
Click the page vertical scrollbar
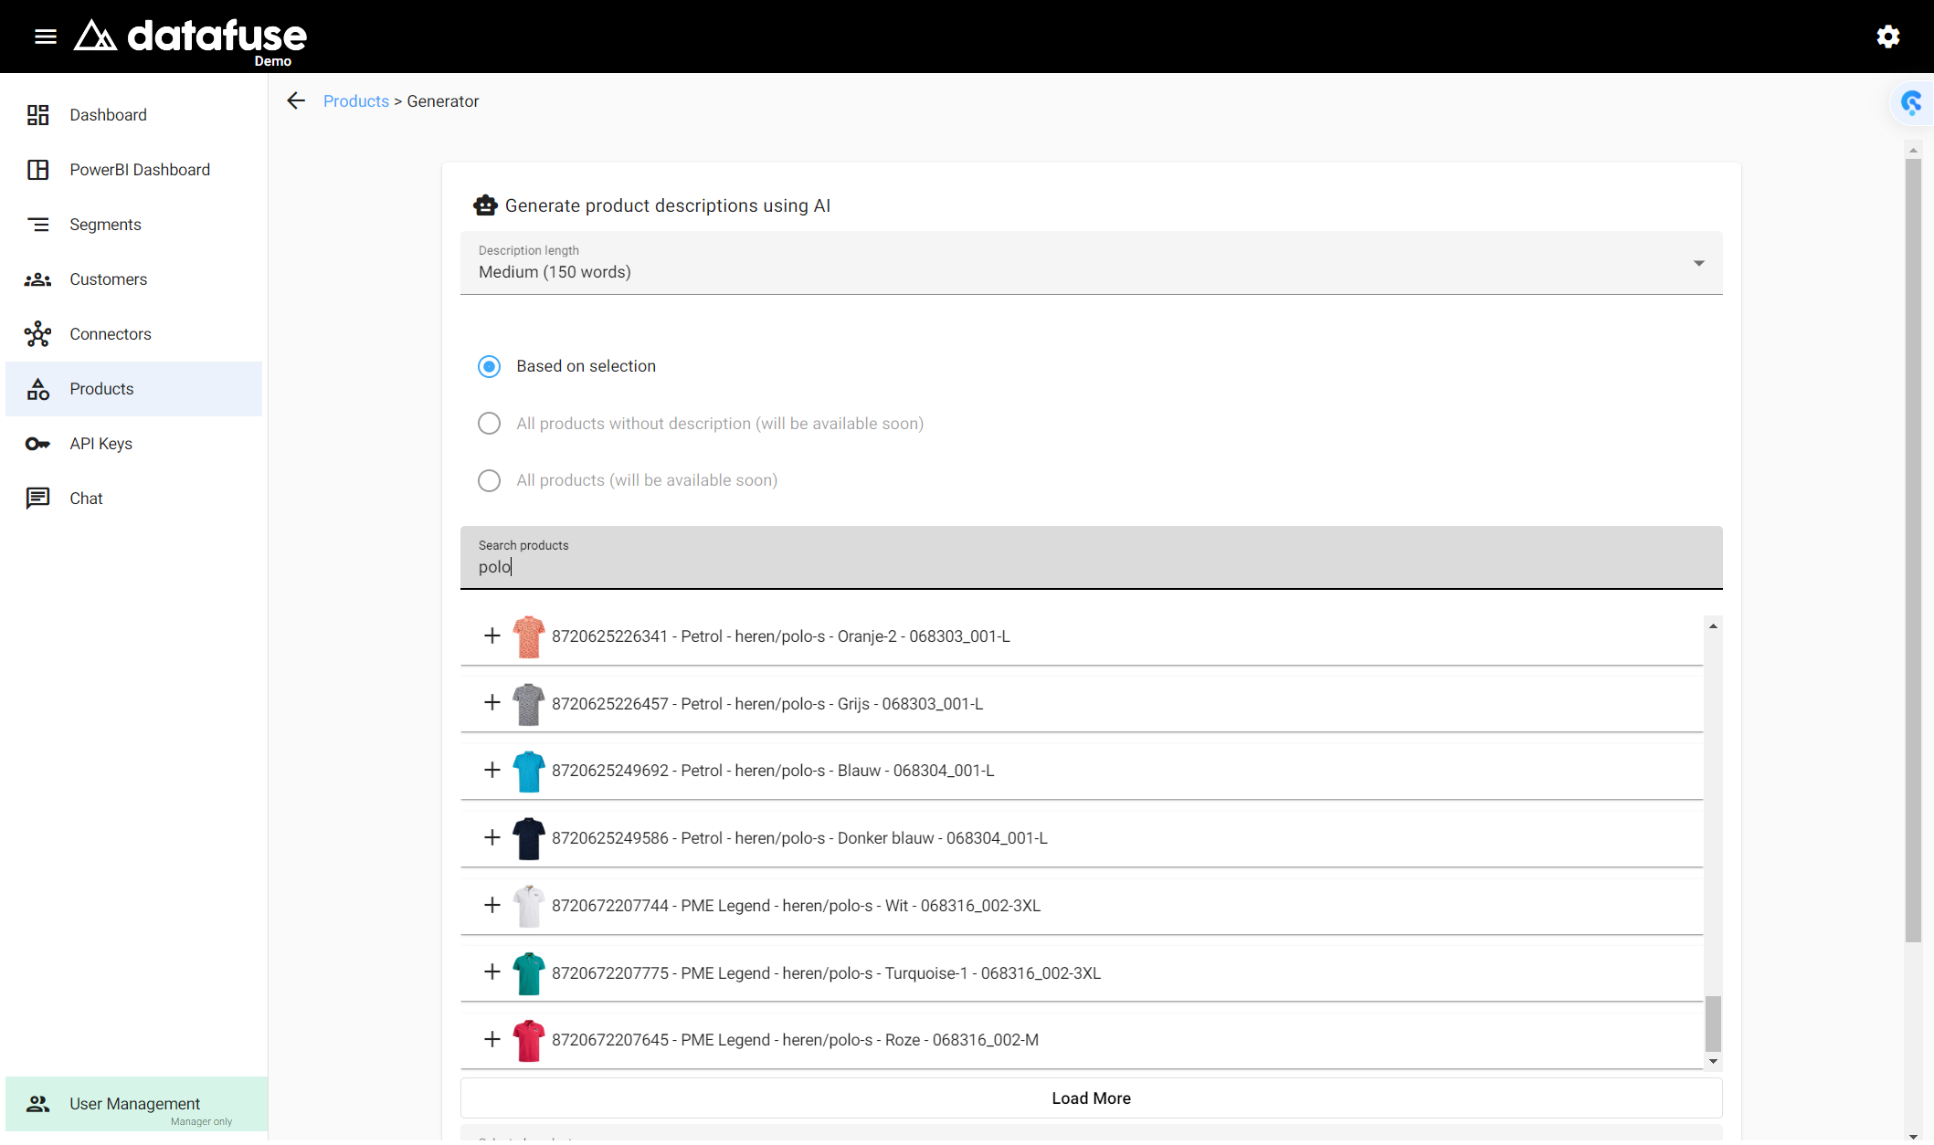1913,551
